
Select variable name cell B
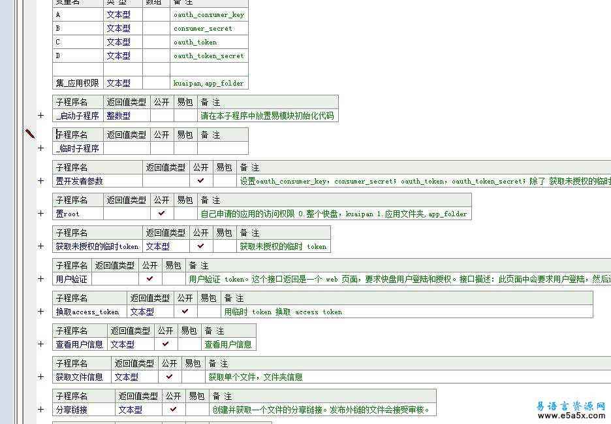pyautogui.click(x=78, y=29)
